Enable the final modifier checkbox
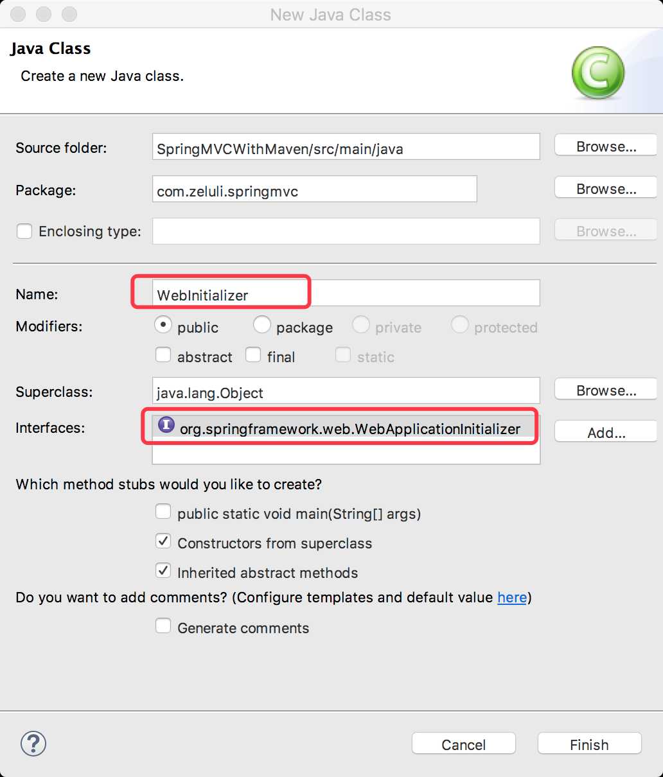The image size is (663, 777). (253, 354)
